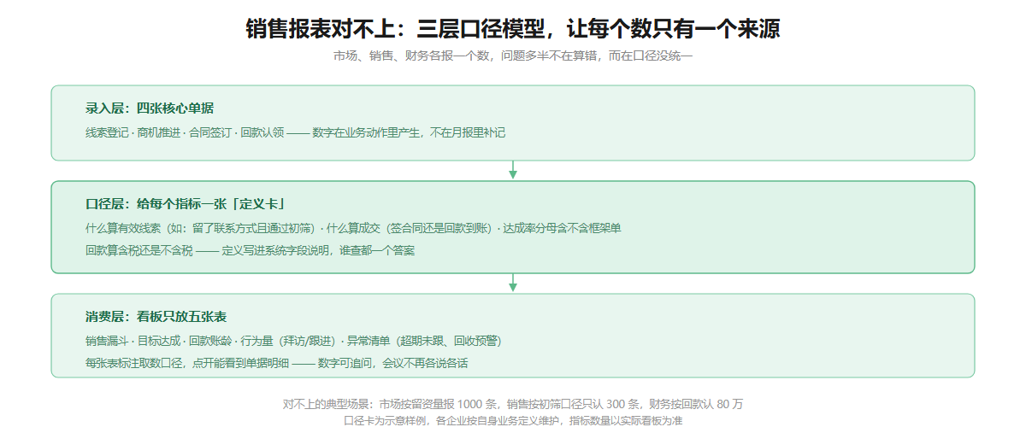Select the main title 销售报表对不上
Viewport: 1026px width, 427px height.
tap(513, 29)
